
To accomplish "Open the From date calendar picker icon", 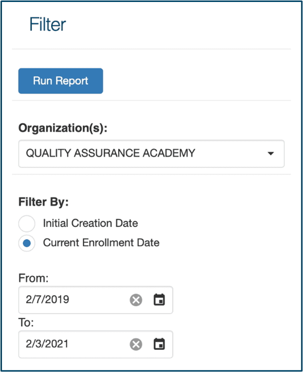I will click(x=159, y=300).
